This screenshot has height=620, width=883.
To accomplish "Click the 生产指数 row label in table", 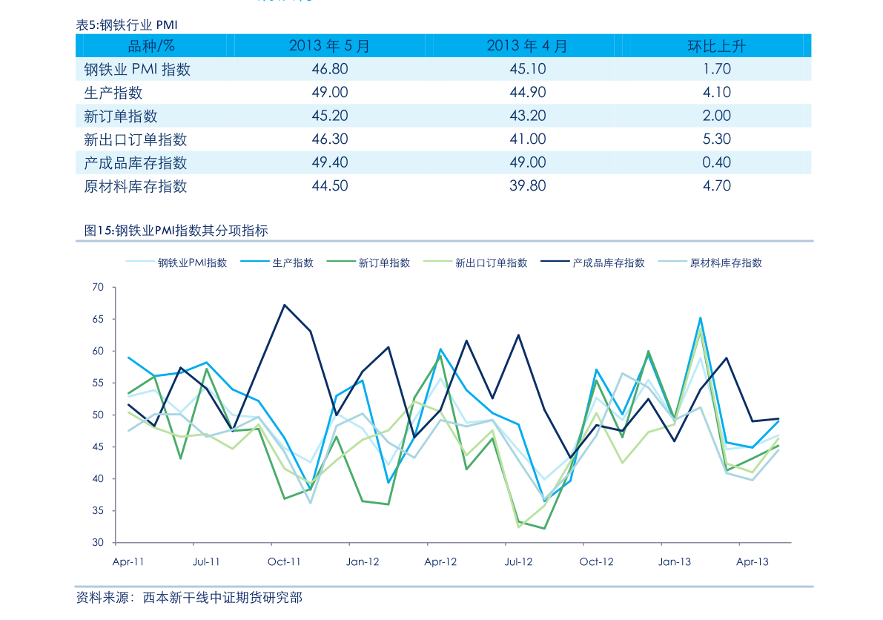I will point(113,93).
